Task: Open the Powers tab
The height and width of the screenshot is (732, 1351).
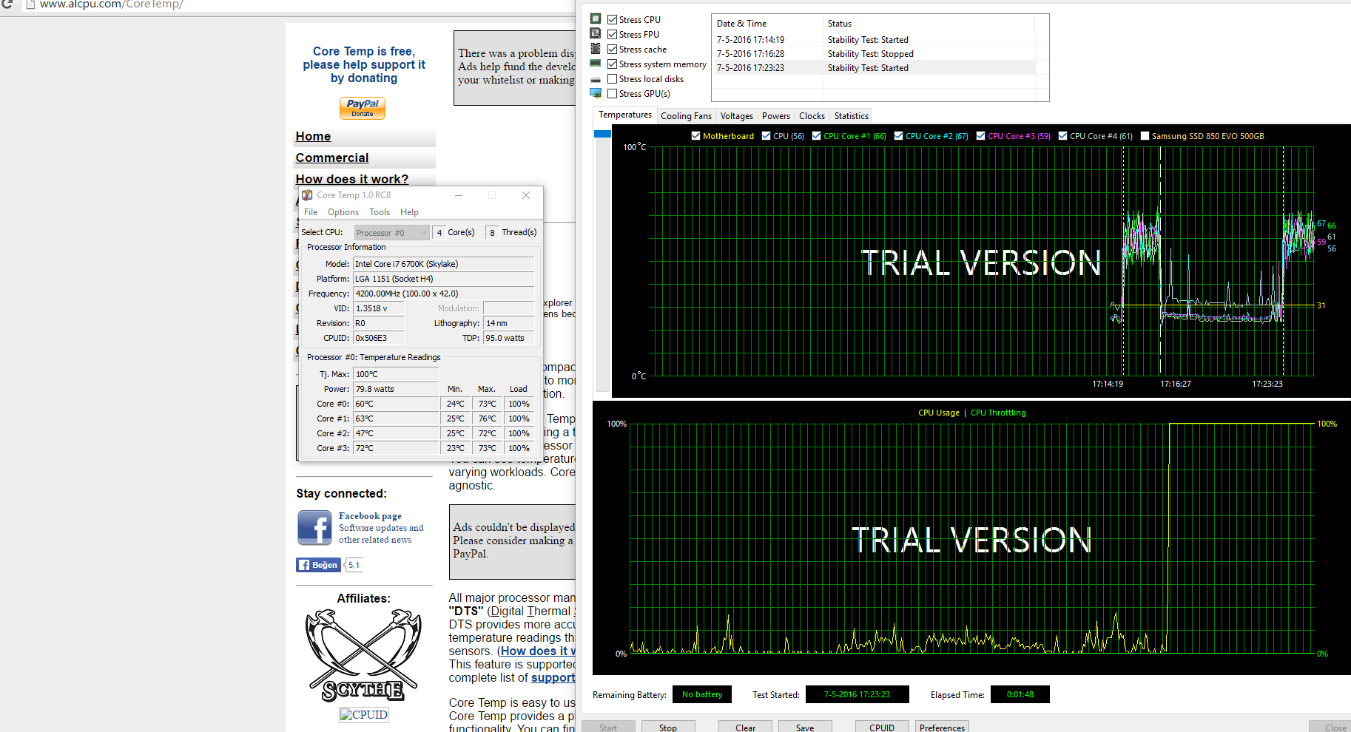Action: click(x=776, y=116)
